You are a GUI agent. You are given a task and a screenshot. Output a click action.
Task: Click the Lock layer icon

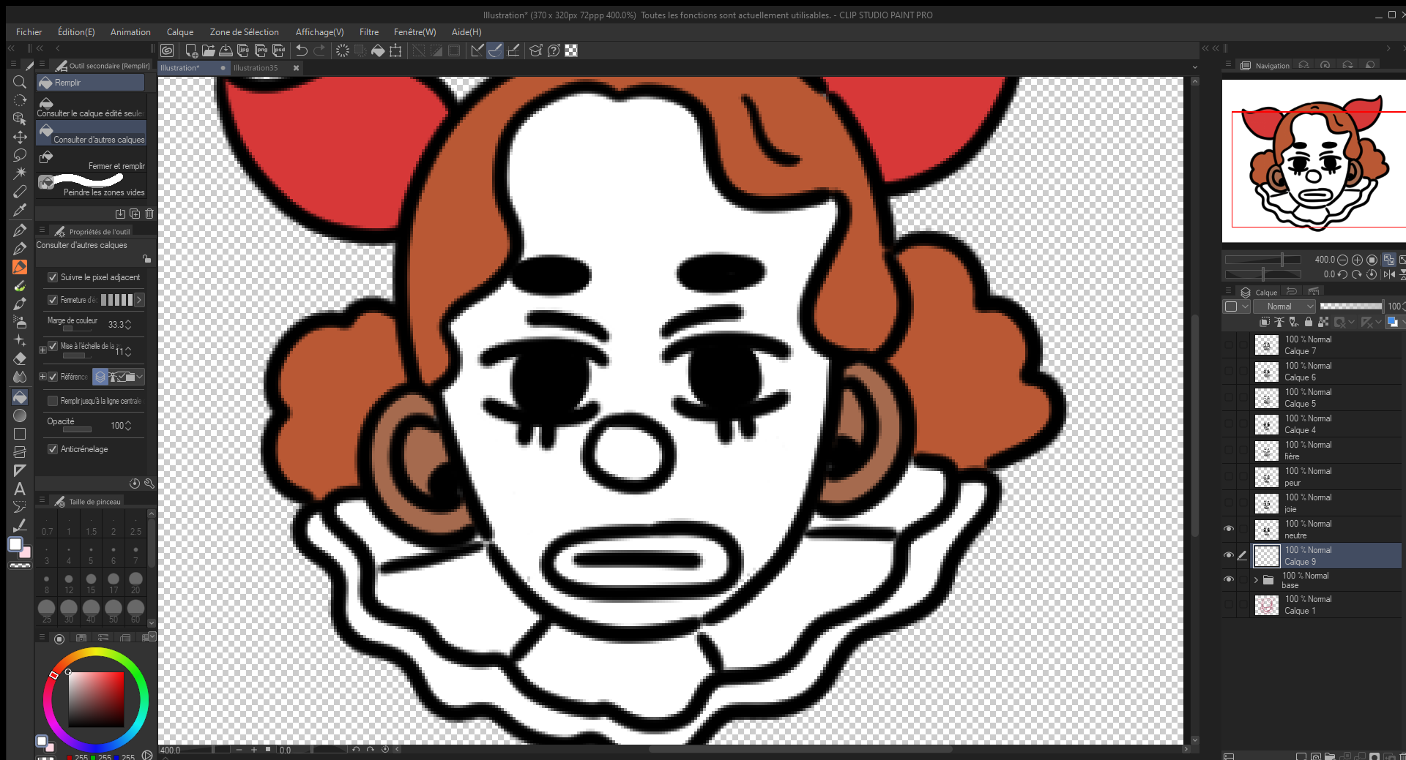[x=1309, y=322]
